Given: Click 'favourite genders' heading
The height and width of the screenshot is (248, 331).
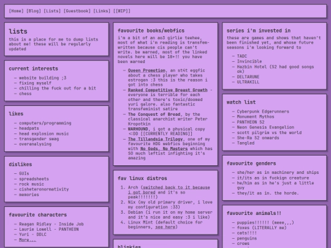Looking at the screenshot, I should coord(251,163).
